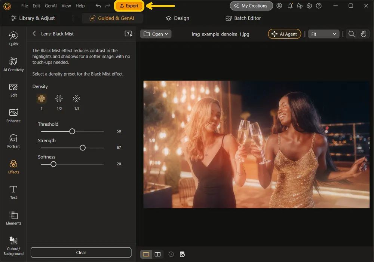Click the Threshold slider handle
The image size is (374, 262).
(72, 131)
